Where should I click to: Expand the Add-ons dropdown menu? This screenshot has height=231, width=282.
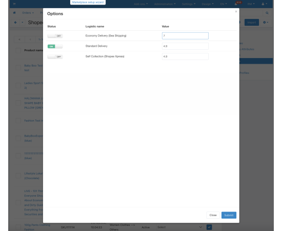coord(140,4)
